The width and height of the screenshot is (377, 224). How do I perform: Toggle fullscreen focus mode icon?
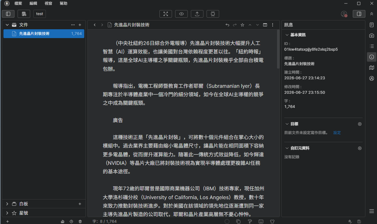pyautogui.click(x=166, y=14)
